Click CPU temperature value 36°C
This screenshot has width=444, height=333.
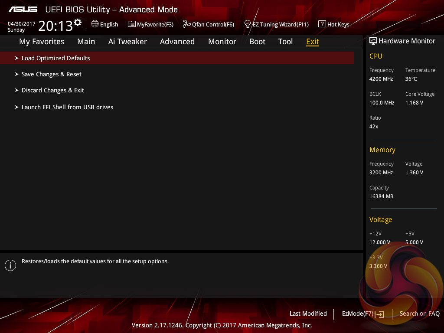[411, 79]
